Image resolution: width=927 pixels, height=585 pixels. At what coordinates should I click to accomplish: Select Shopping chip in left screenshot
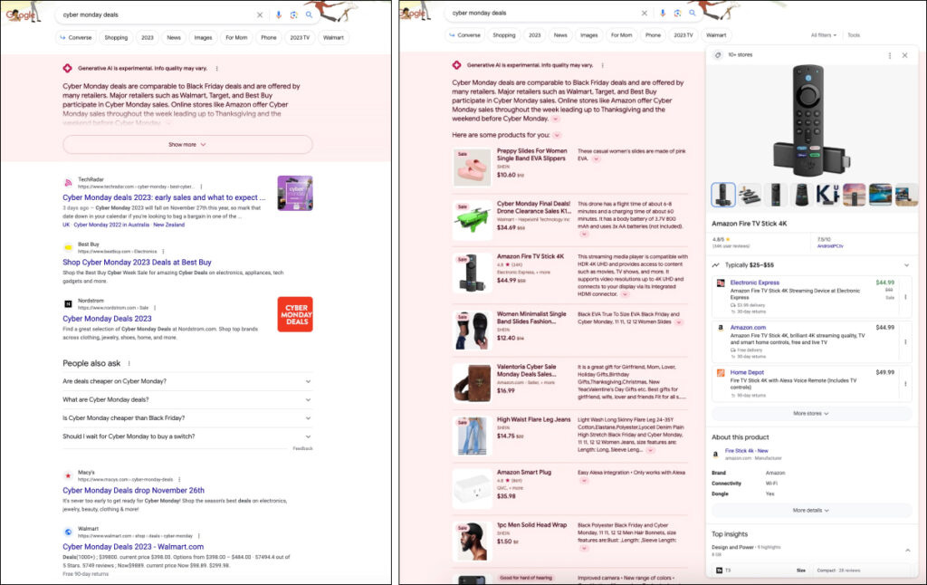pyautogui.click(x=116, y=37)
